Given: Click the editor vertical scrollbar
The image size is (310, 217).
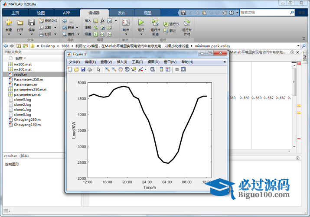Looking at the screenshot, I should (294, 82).
